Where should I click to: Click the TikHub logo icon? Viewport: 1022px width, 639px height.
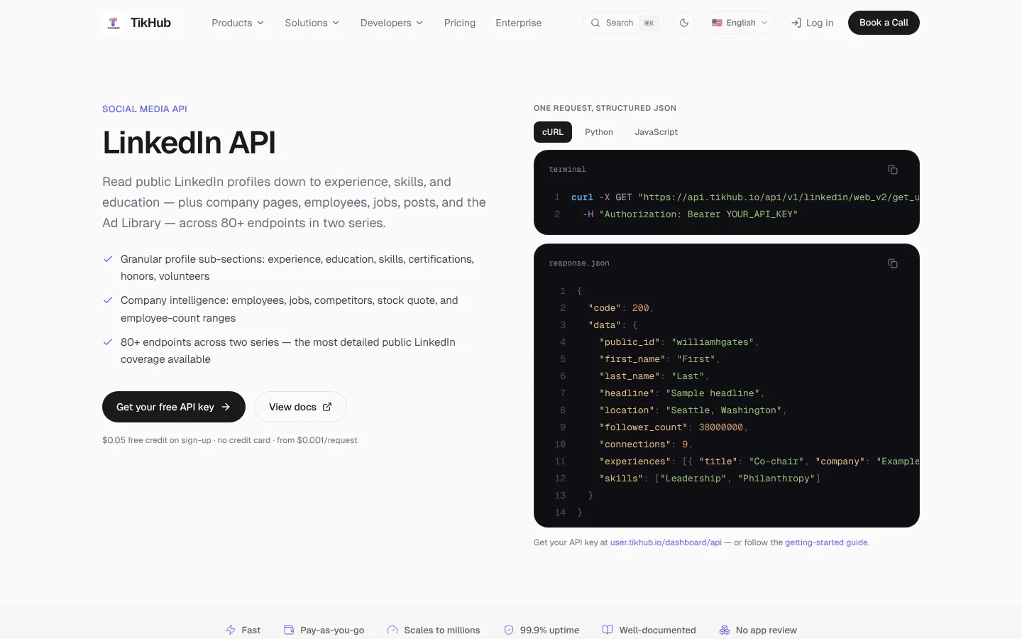tap(114, 23)
